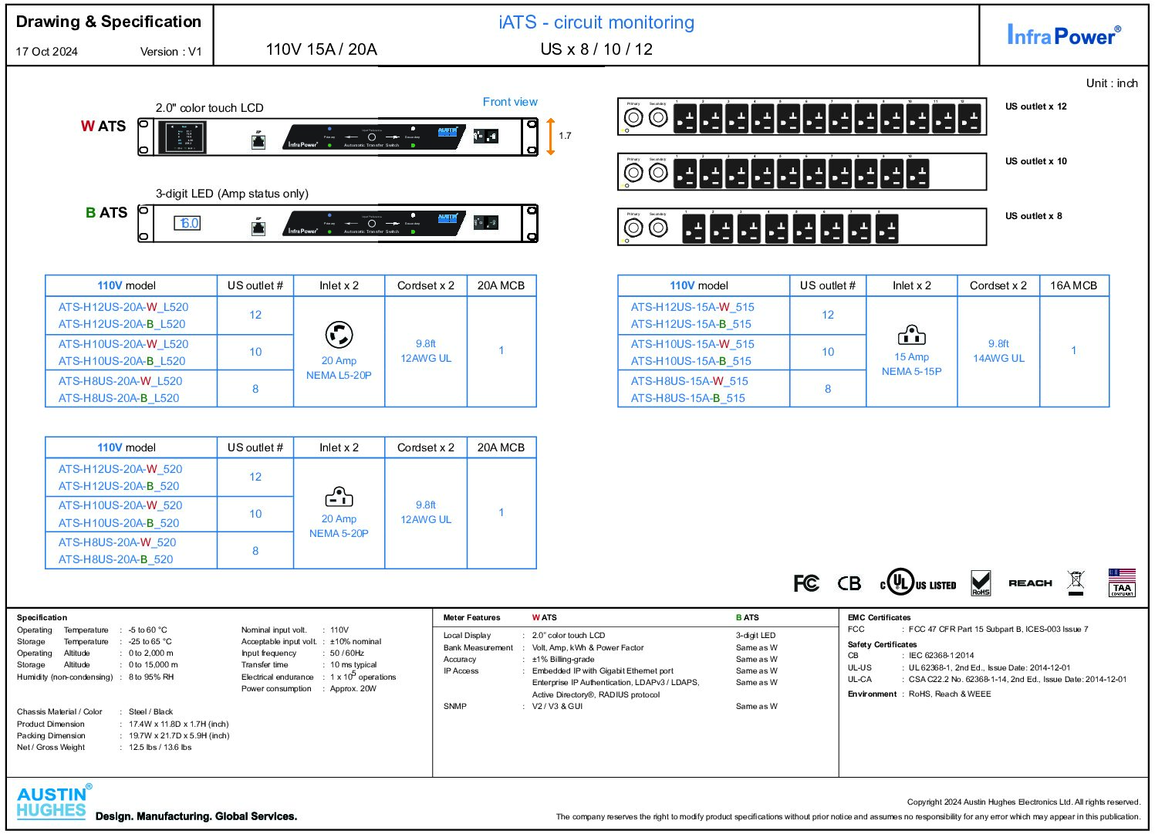Viewport: 1155px width, 834px height.
Task: Click the CB certification mark
Action: 849,583
